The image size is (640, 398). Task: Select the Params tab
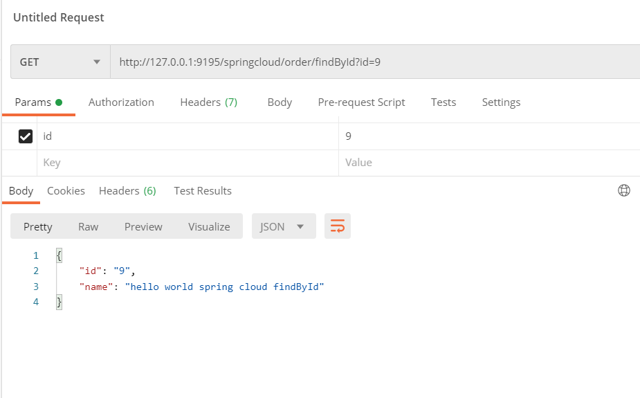[x=38, y=102]
